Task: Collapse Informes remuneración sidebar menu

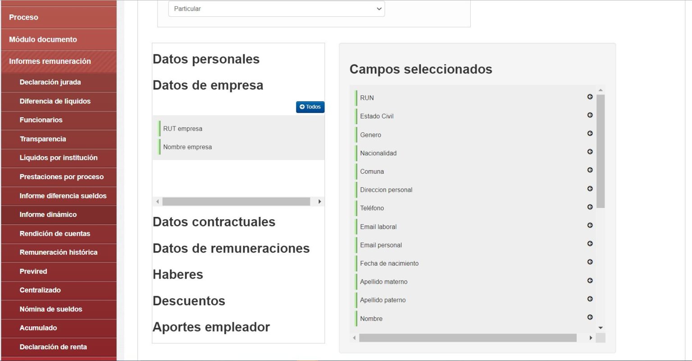Action: [x=59, y=61]
